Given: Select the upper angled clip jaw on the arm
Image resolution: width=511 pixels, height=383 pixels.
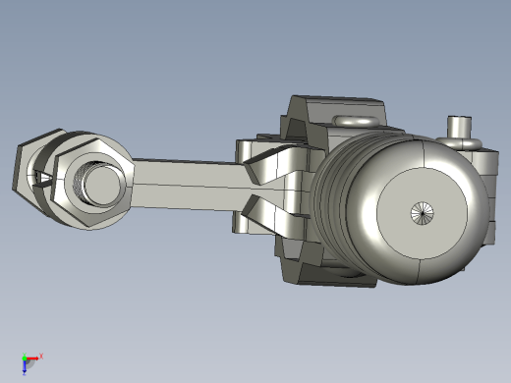Looking at the screenshot, I should click(275, 165).
